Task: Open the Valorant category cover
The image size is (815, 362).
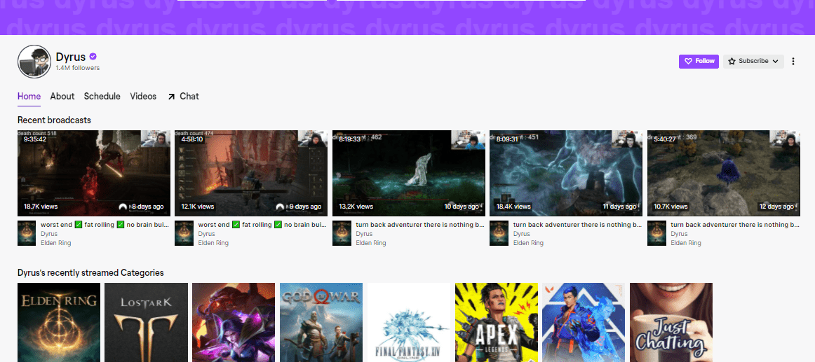Action: [x=584, y=322]
